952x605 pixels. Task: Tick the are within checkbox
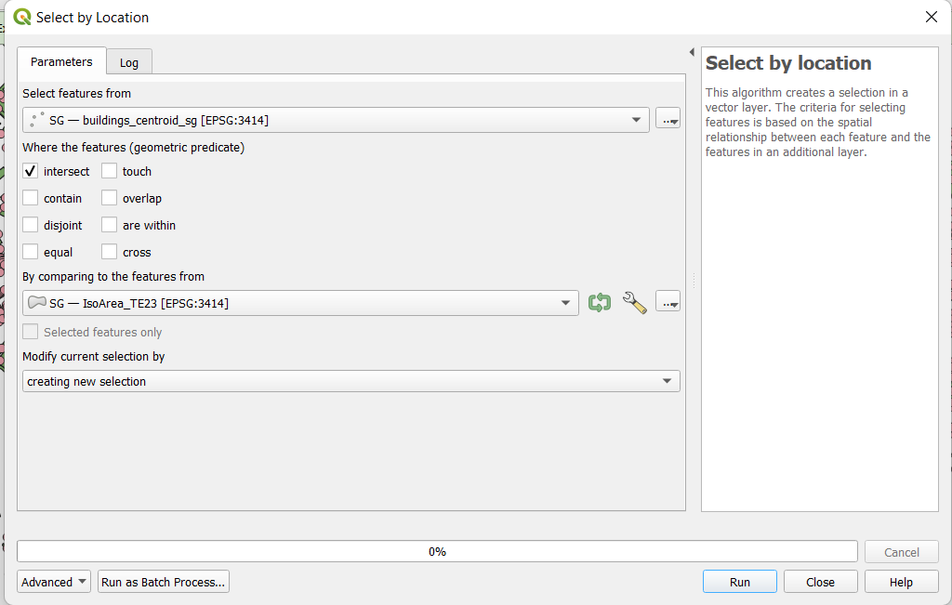click(x=110, y=225)
